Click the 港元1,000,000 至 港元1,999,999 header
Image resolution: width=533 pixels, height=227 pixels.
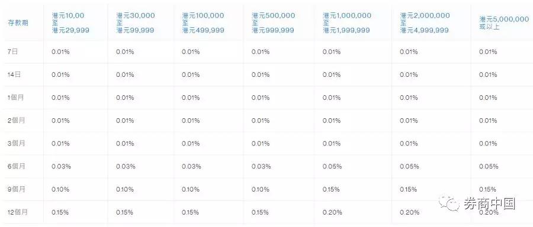pos(347,22)
